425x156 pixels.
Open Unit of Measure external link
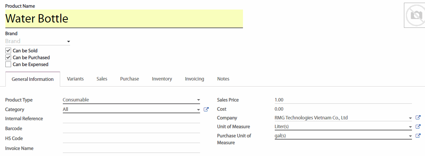click(x=418, y=127)
